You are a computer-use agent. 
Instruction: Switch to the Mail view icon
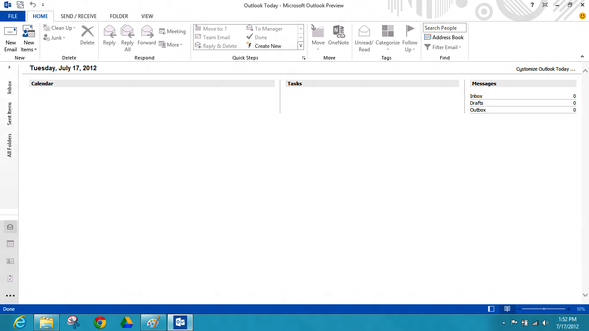[x=10, y=227]
